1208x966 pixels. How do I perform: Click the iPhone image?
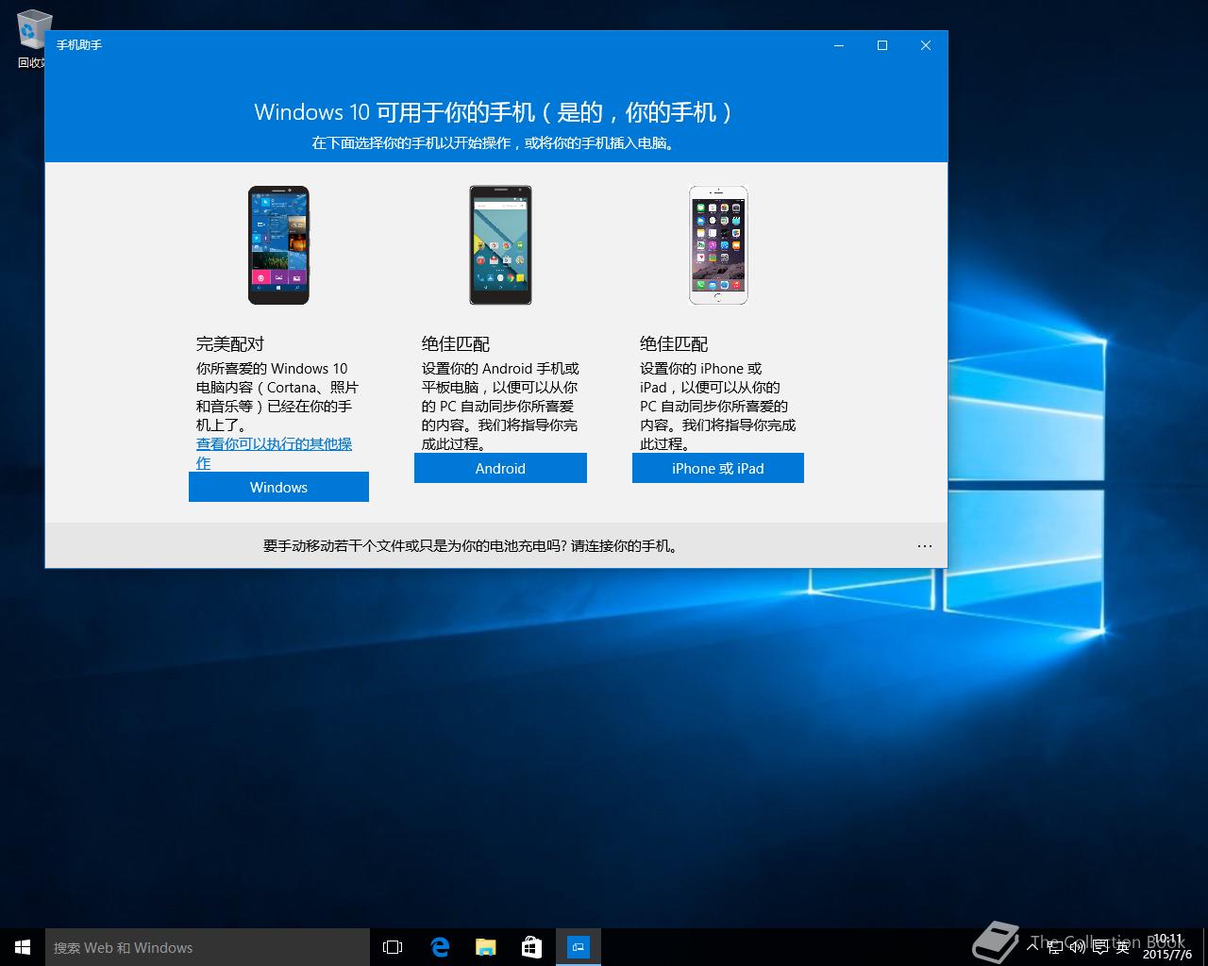718,245
